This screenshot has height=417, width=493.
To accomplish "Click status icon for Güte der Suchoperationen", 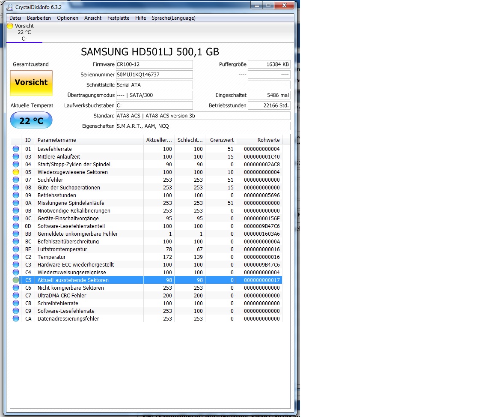I will [16, 187].
